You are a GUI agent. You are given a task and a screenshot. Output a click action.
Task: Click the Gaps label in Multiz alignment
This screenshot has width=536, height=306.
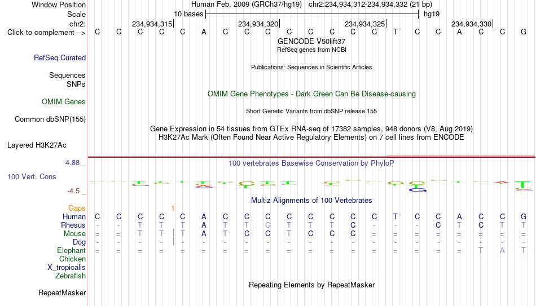click(77, 209)
